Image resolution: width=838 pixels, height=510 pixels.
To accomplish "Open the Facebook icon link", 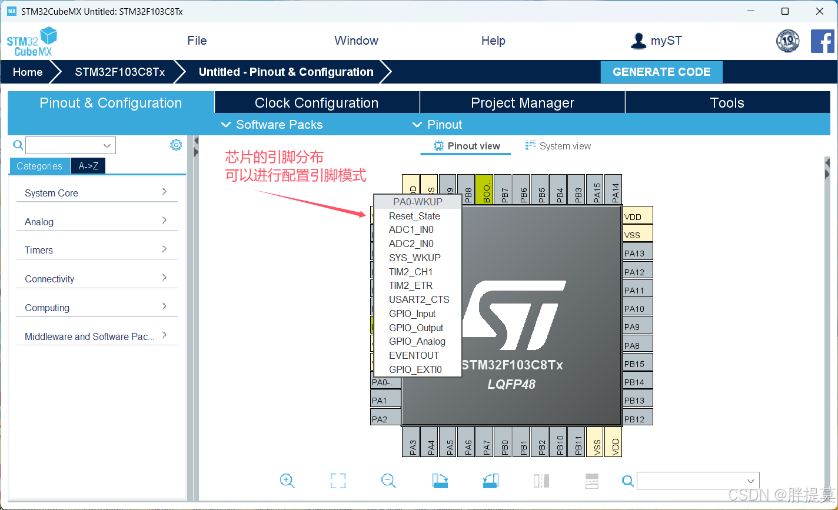I will click(x=823, y=41).
